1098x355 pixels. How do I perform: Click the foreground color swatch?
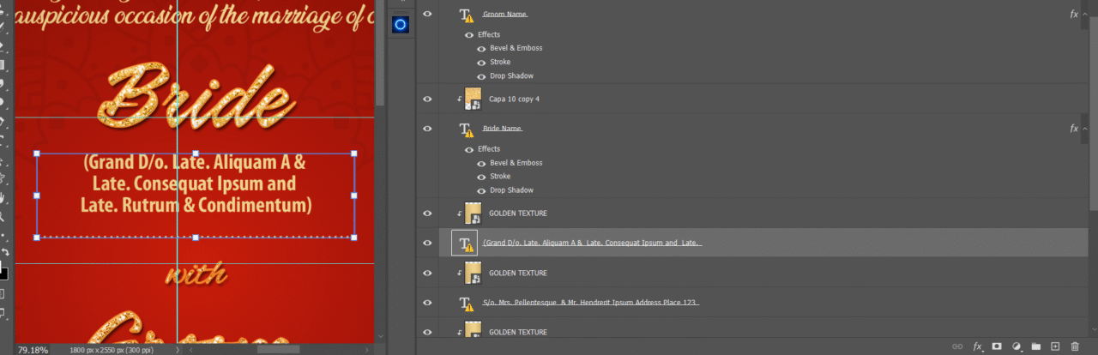click(x=3, y=274)
